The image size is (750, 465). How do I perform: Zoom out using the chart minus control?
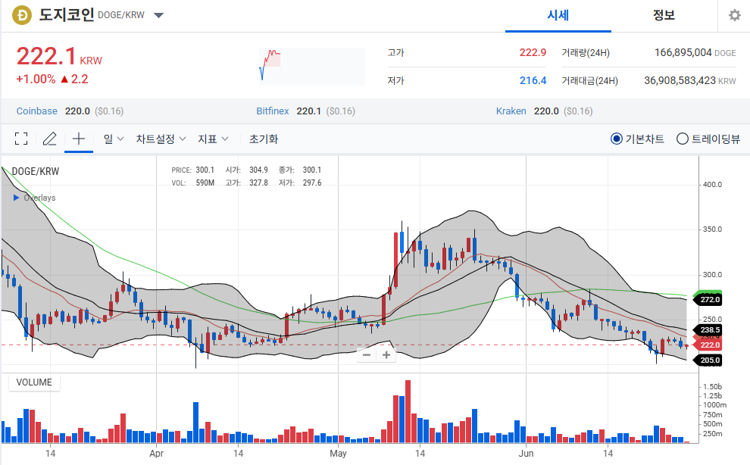(367, 354)
